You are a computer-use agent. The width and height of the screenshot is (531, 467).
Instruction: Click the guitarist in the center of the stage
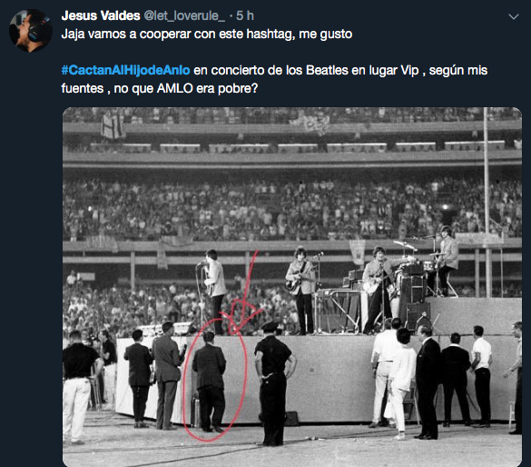[301, 290]
